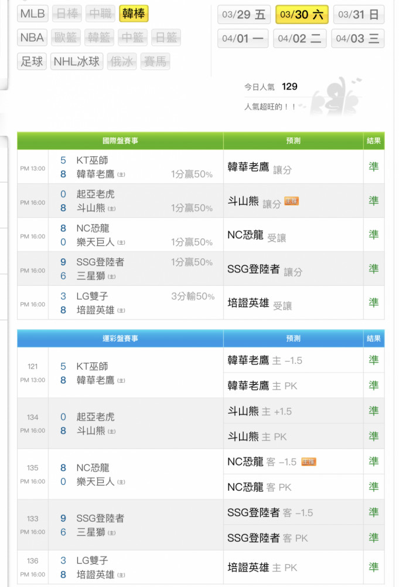399x587 pixels.
Task: Click the 國際盤賽事 table header
Action: [x=120, y=141]
